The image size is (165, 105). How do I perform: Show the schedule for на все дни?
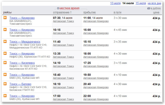154,3
